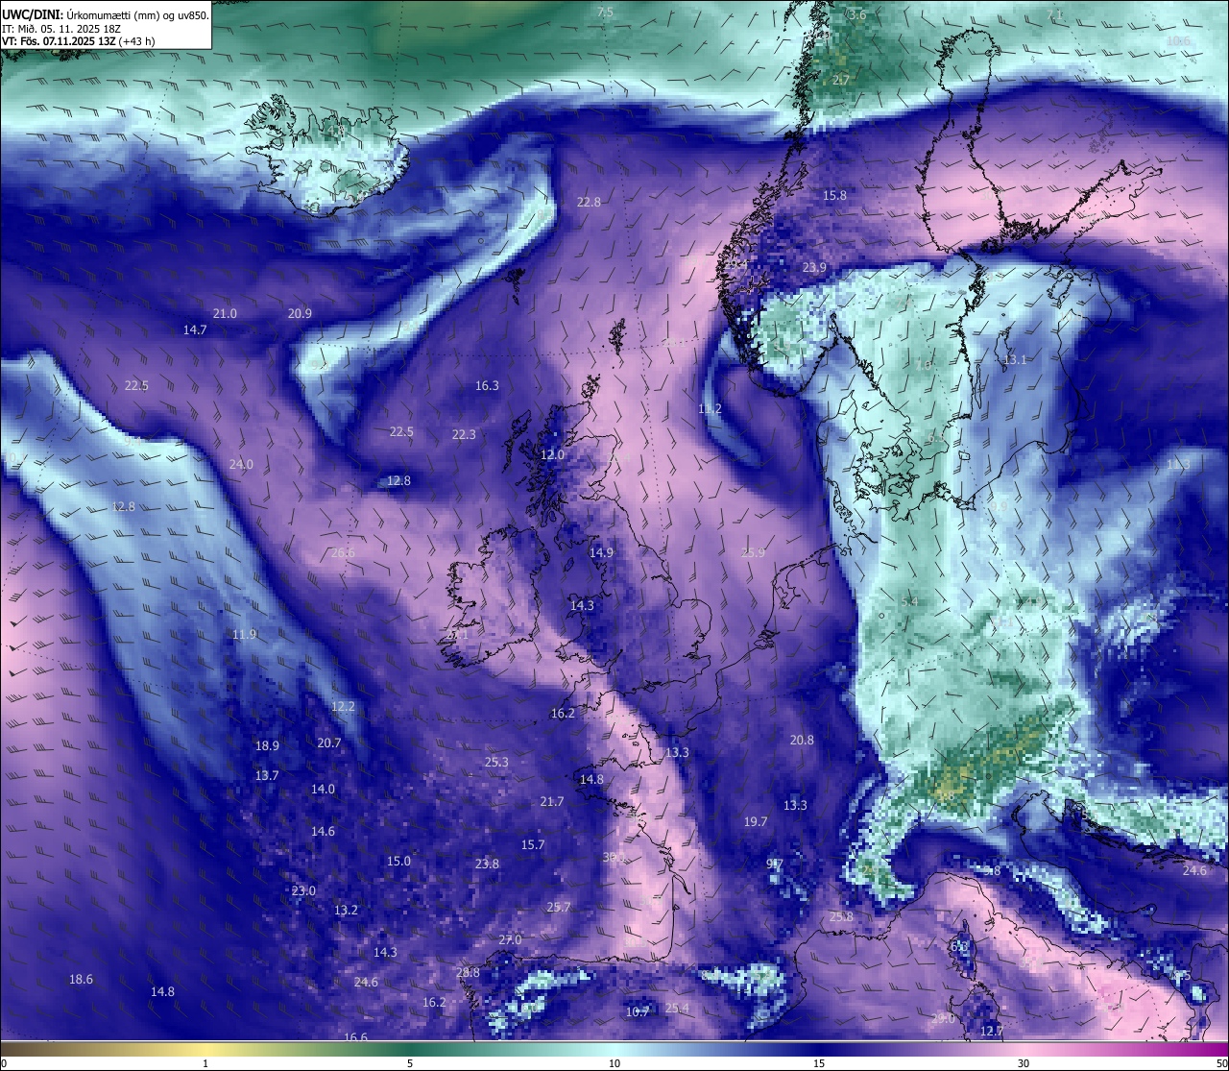Click the 14.0 value on the map
Viewport: 1229px width, 1071px height.
coord(323,789)
